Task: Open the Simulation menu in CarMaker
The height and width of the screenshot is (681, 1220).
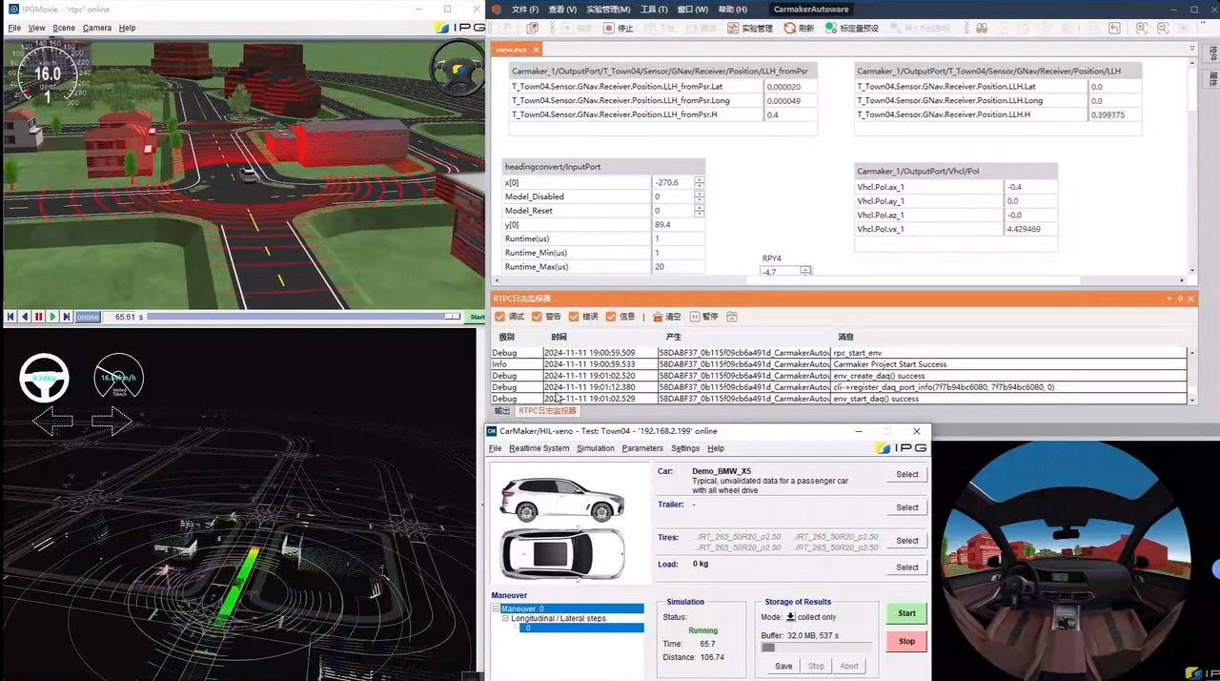Action: (x=595, y=448)
